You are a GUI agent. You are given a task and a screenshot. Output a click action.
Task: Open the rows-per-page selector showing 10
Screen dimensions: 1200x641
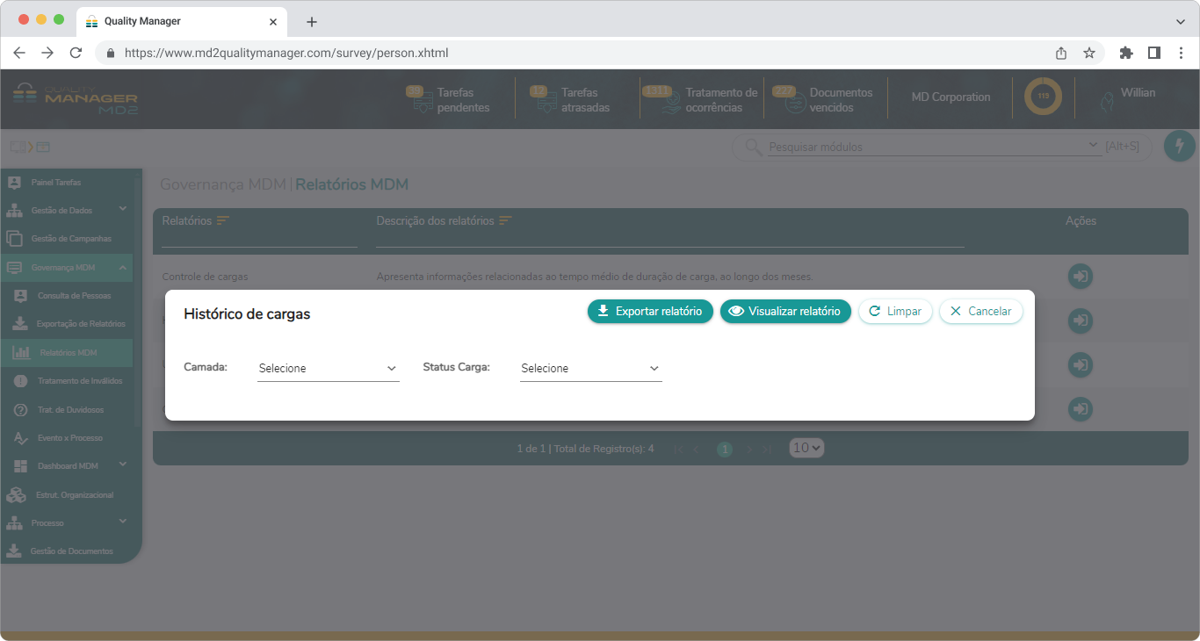(x=806, y=449)
